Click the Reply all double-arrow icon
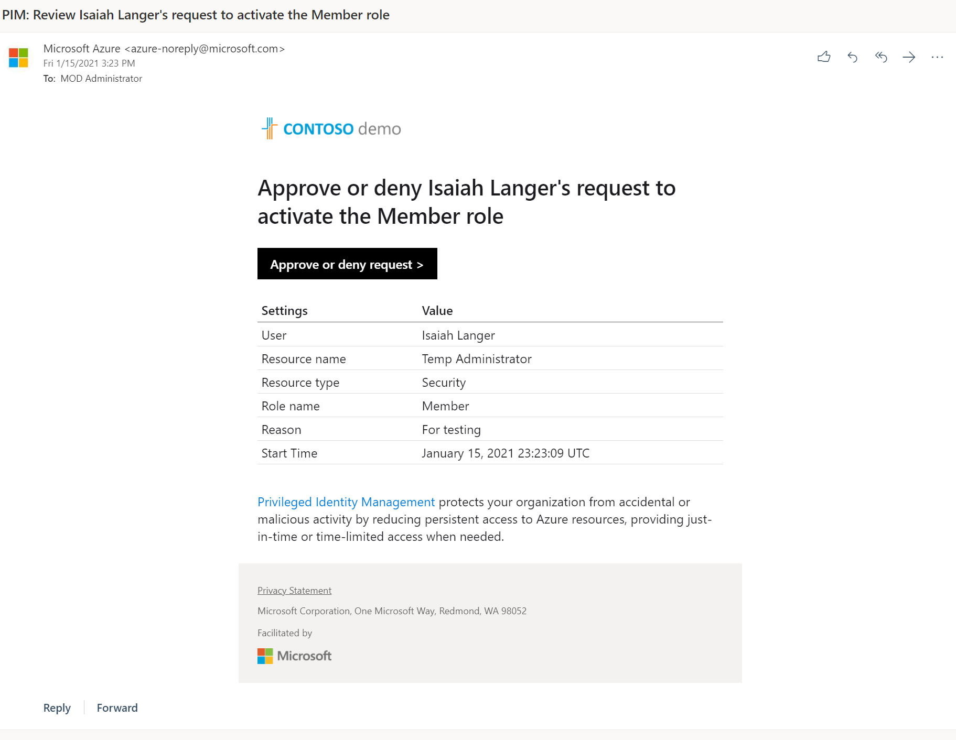956x740 pixels. coord(881,57)
